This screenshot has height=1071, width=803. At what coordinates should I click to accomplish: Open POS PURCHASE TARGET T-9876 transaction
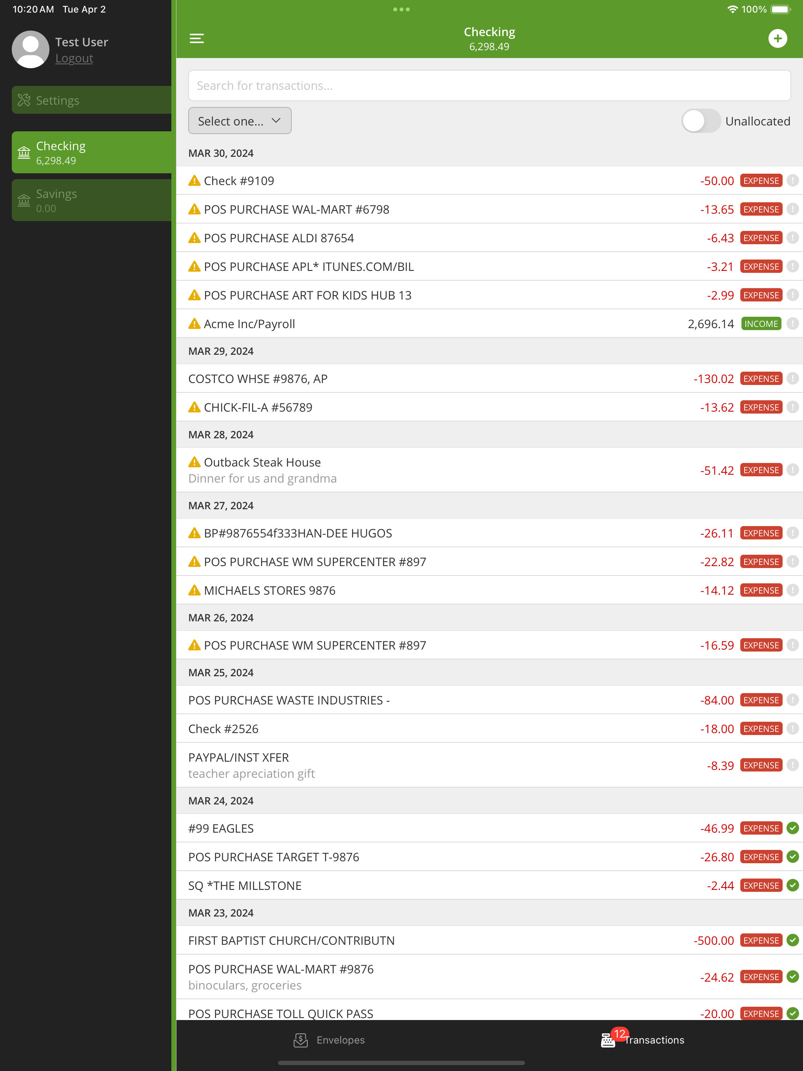point(489,857)
